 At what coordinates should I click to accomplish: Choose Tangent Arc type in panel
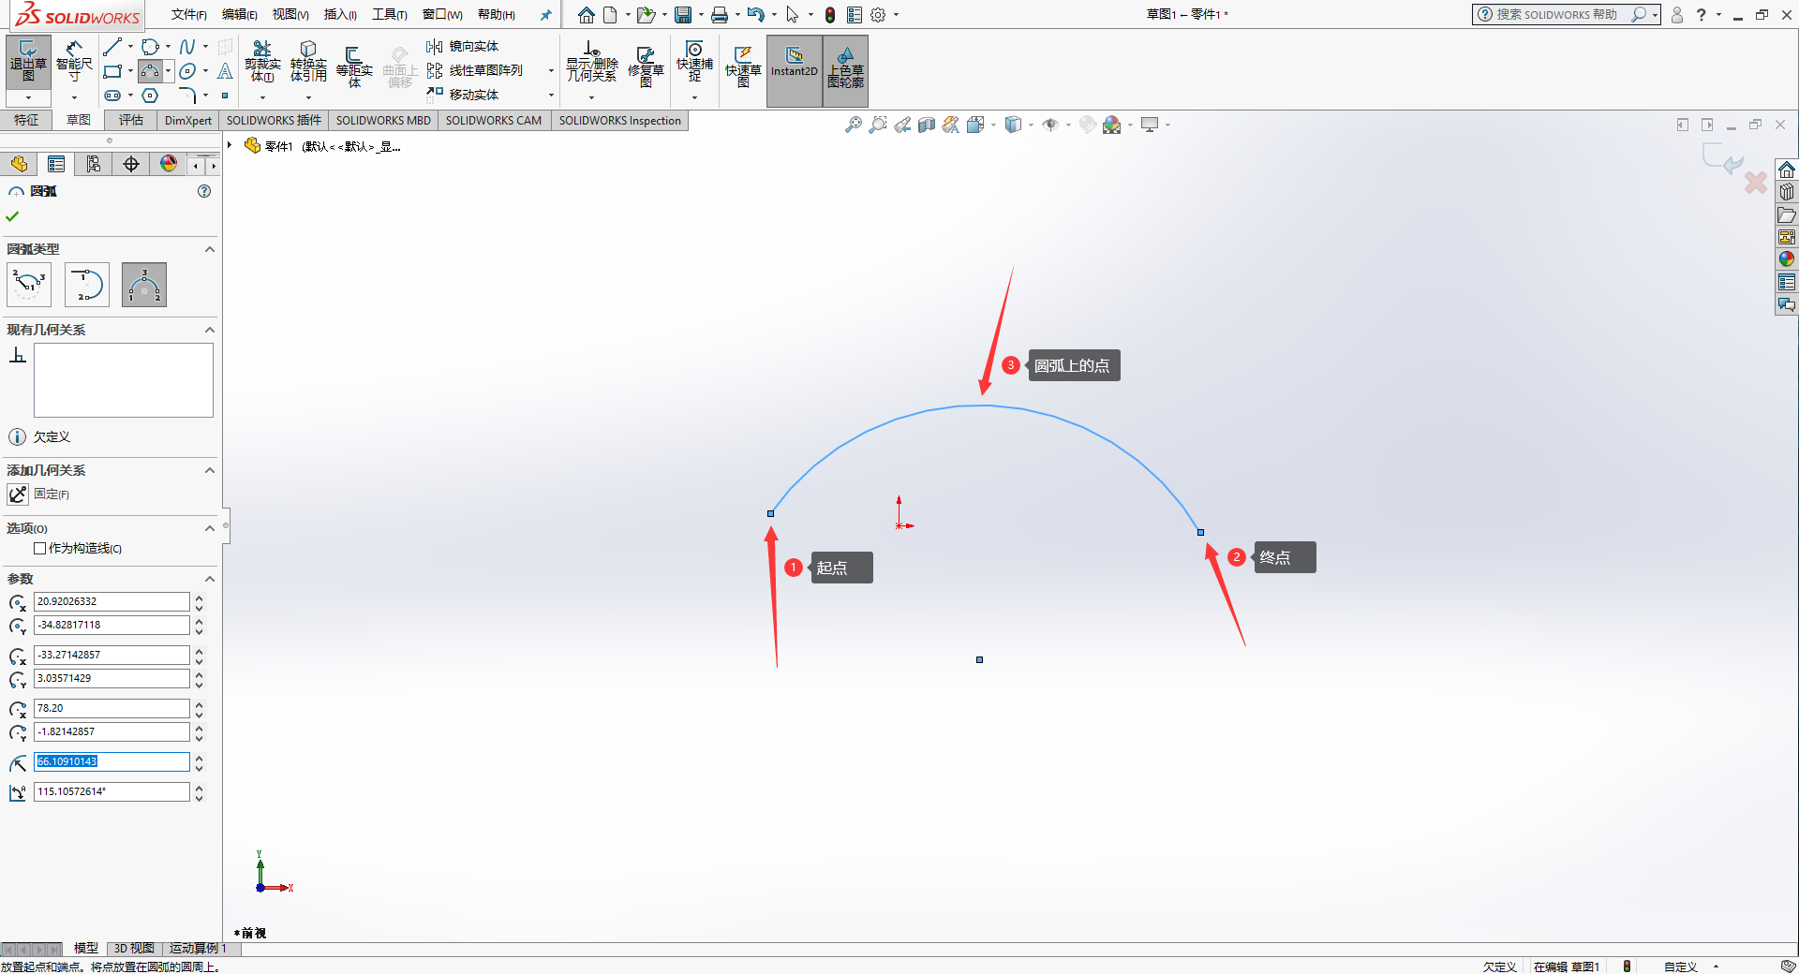(87, 285)
